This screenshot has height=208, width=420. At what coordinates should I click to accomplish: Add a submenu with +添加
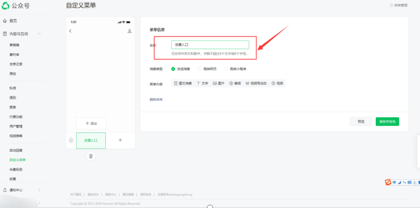click(91, 123)
